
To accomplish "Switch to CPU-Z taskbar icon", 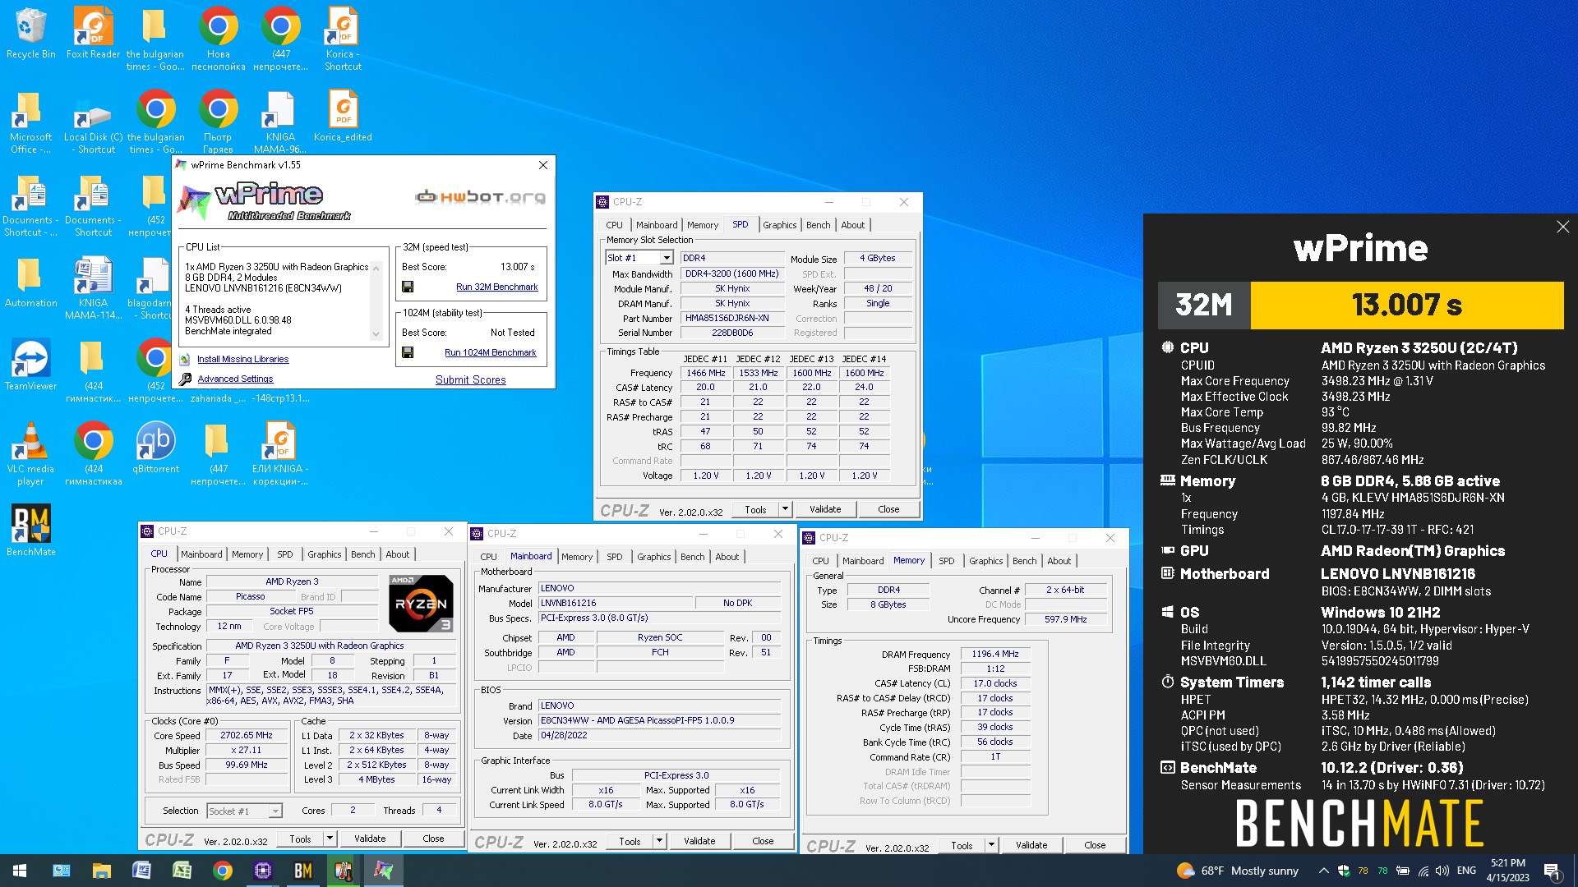I will pyautogui.click(x=262, y=871).
